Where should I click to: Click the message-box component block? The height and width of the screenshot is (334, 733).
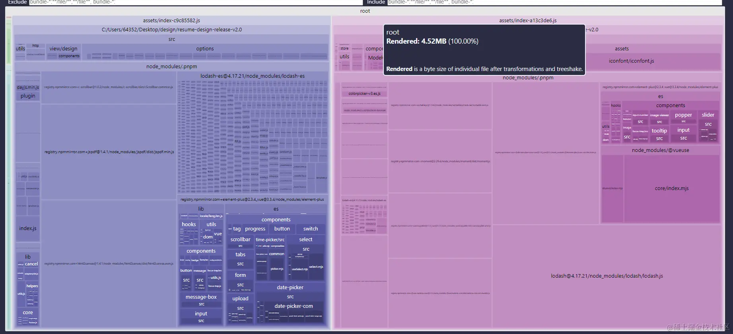point(201,297)
